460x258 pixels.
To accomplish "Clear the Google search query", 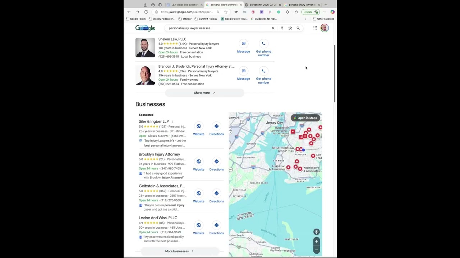I will (273, 28).
